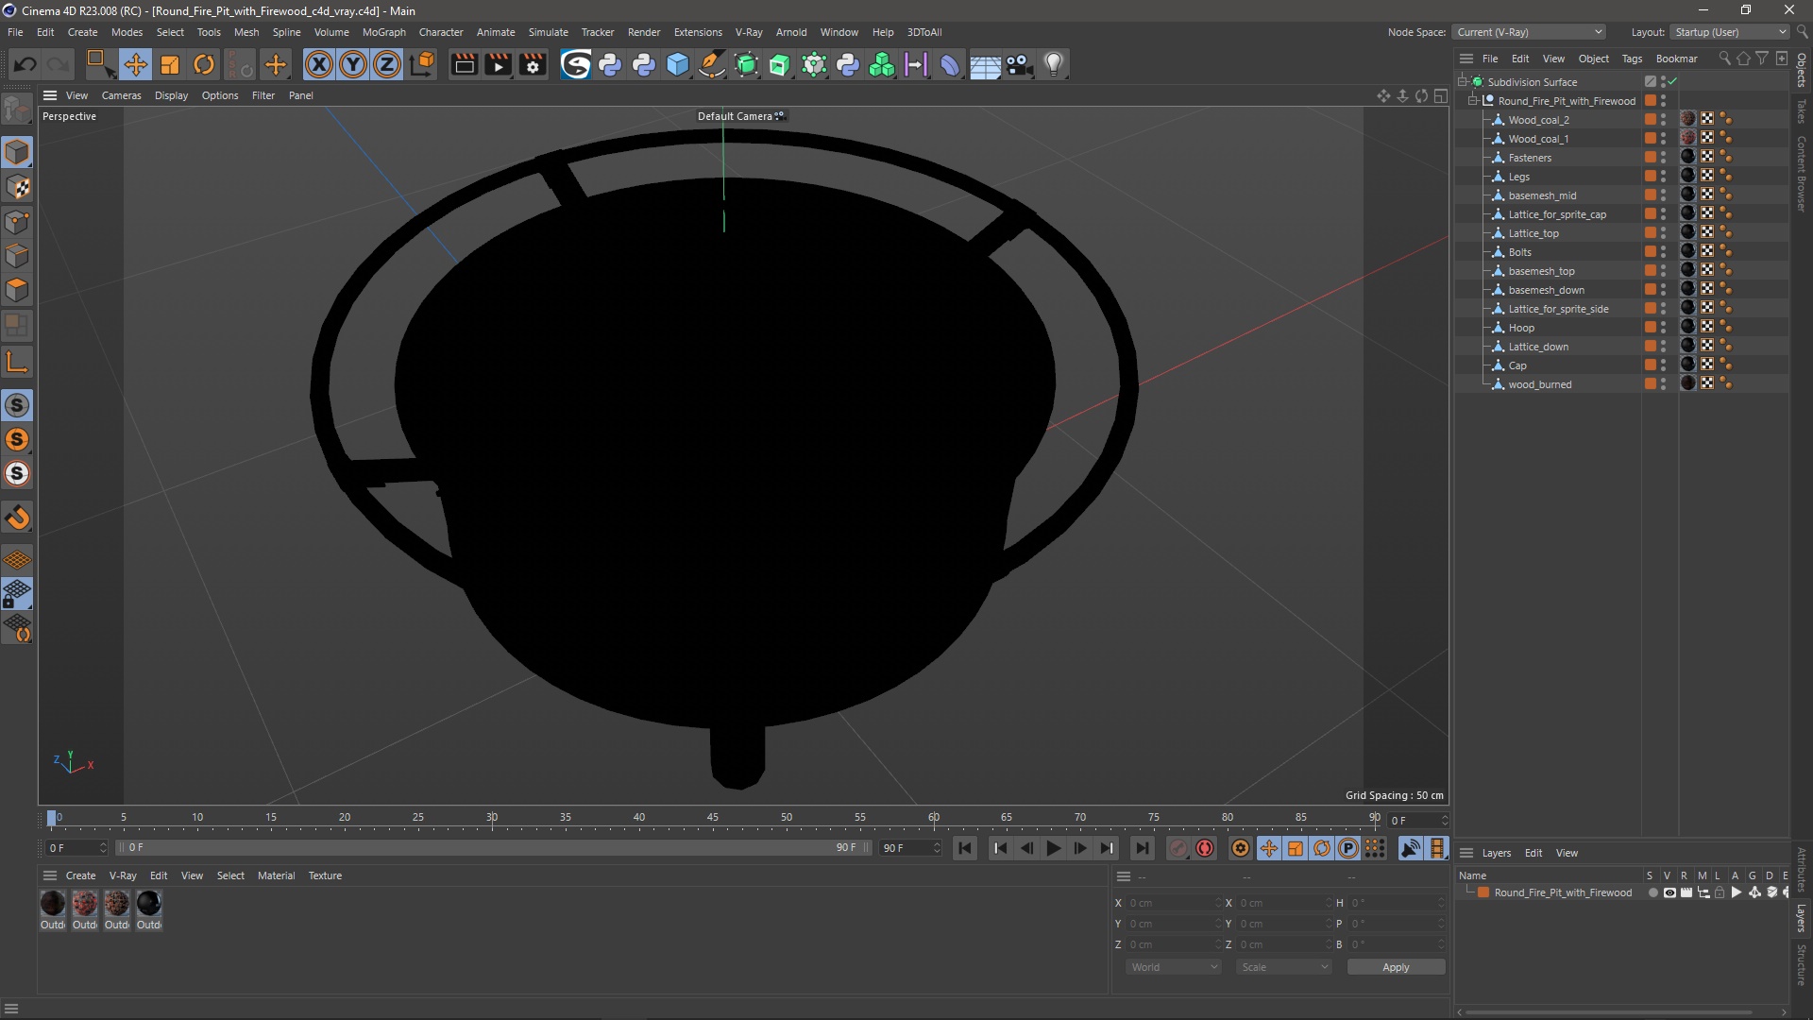Open the Layers panel Edit menu

1533,853
